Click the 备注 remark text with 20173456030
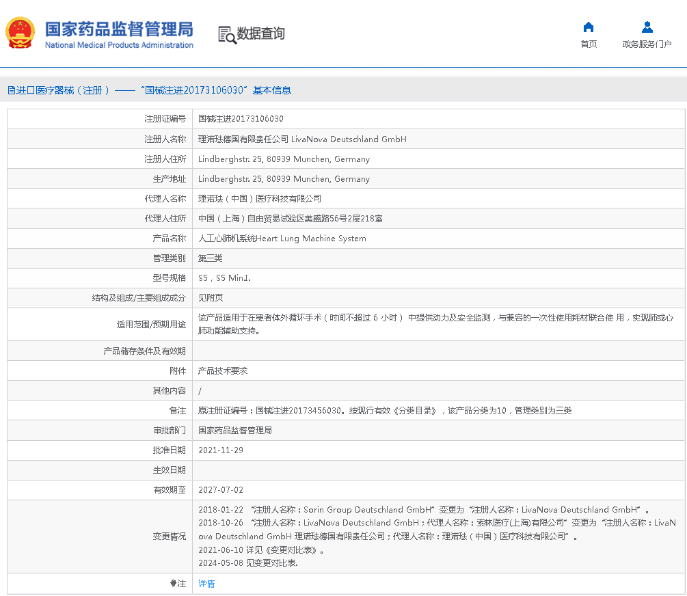 click(385, 411)
